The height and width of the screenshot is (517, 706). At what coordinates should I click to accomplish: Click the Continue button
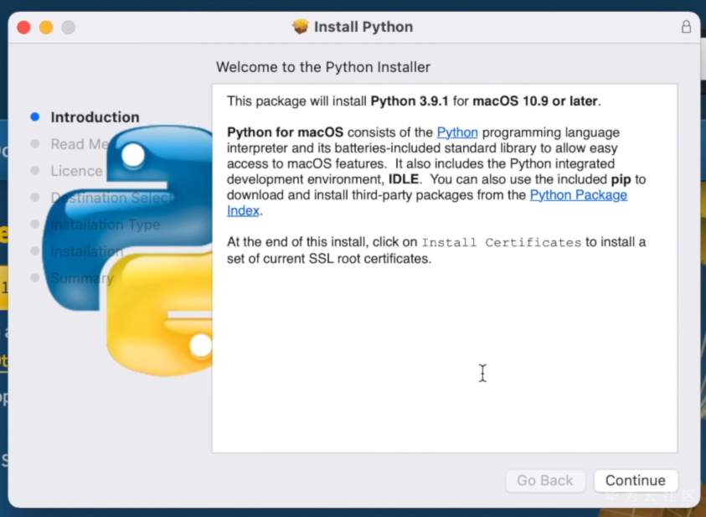pyautogui.click(x=635, y=480)
